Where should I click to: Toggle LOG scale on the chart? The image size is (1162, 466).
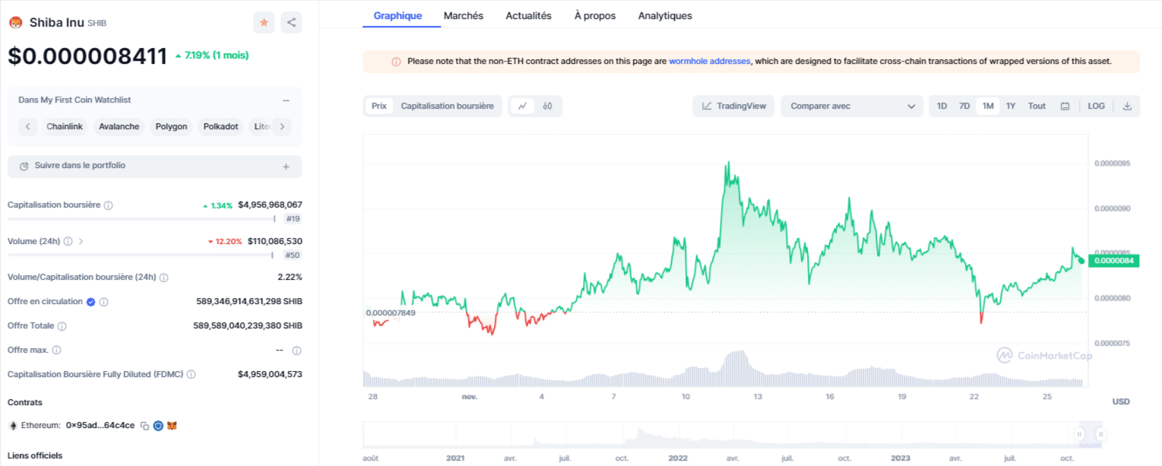[1096, 106]
